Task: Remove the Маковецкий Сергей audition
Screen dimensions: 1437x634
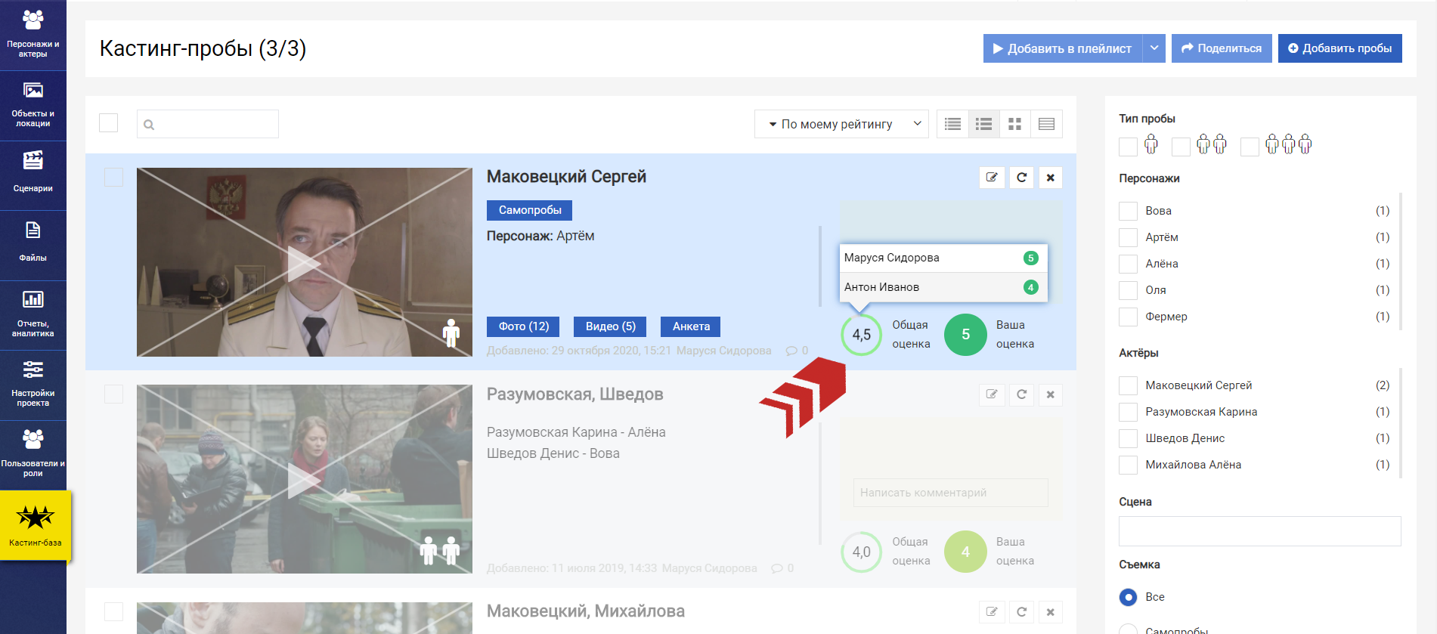Action: click(x=1051, y=178)
